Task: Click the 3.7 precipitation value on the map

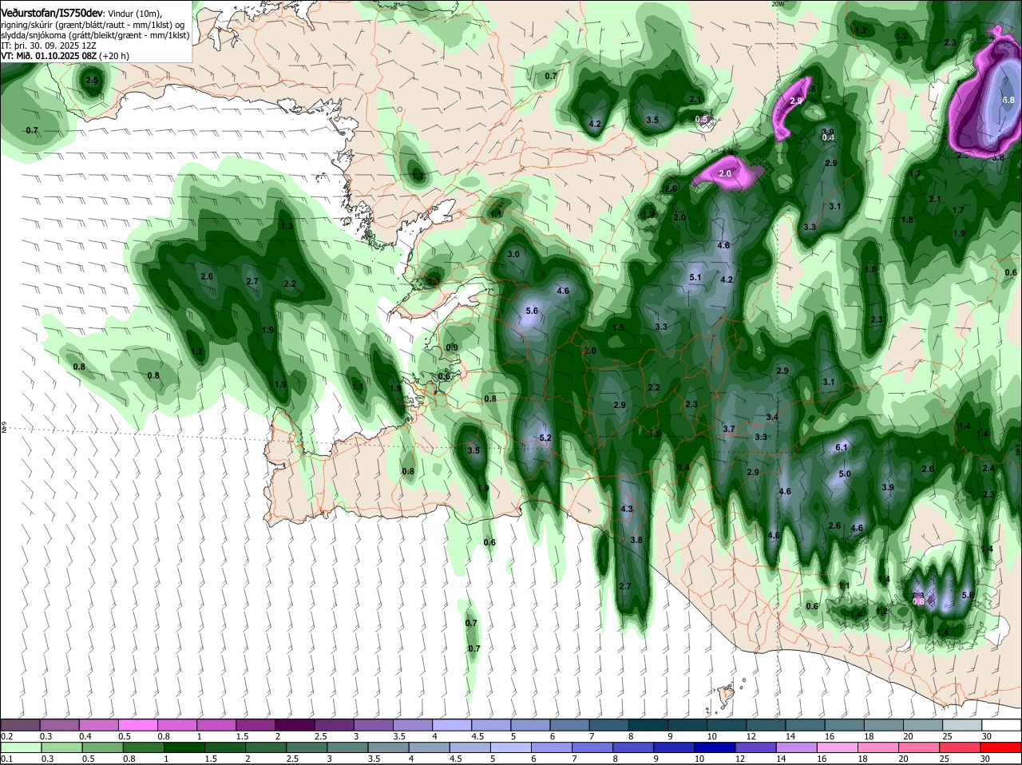Action: point(729,430)
